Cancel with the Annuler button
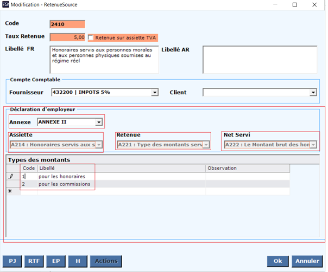 (307, 261)
